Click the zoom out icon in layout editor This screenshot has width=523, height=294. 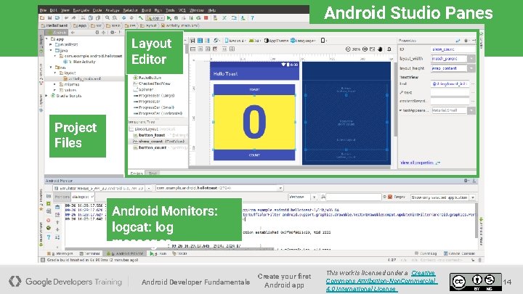[348, 49]
